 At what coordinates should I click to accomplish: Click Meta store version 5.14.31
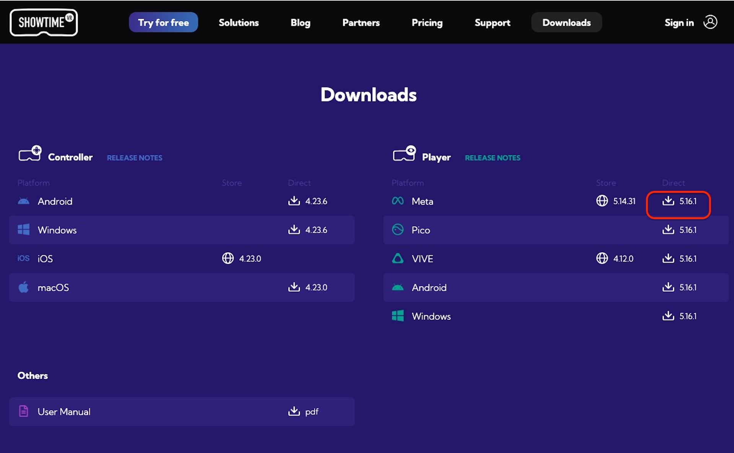coord(624,201)
